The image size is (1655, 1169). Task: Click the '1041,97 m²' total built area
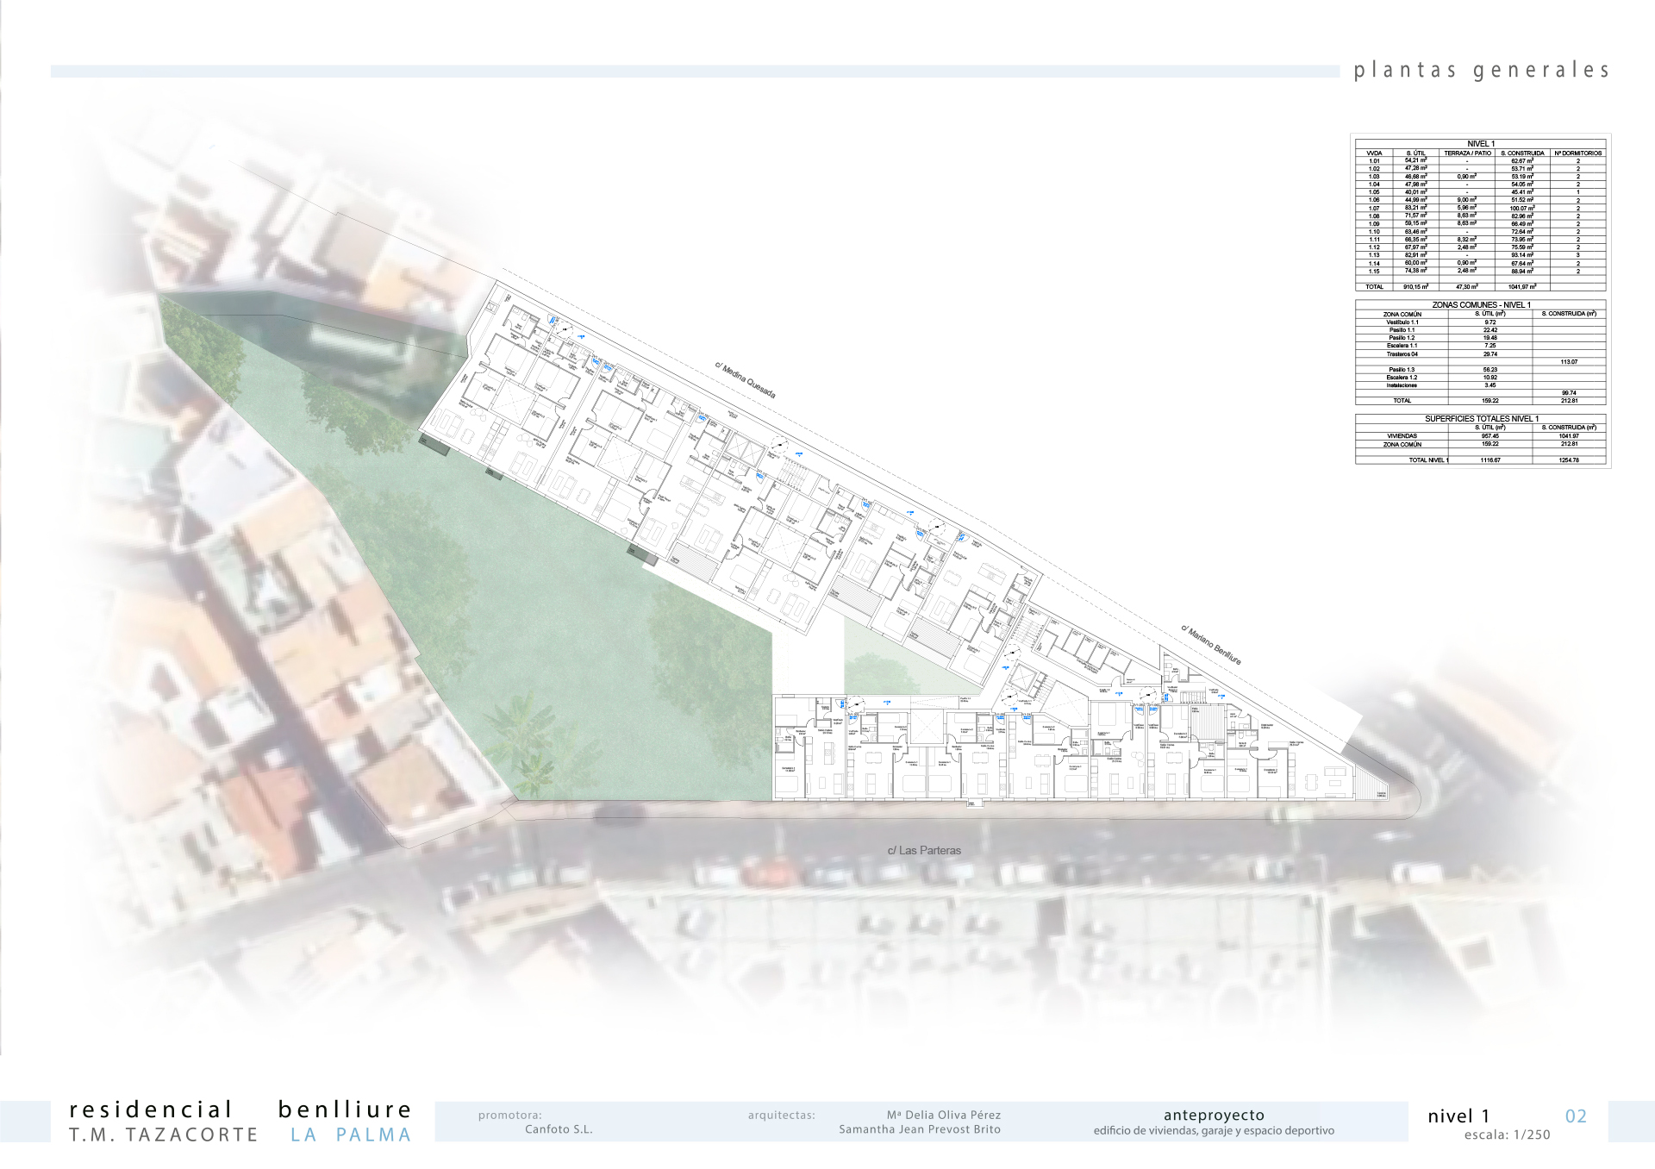click(1522, 287)
